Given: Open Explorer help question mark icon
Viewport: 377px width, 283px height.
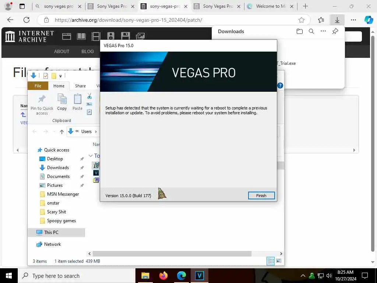Looking at the screenshot, I should point(280,85).
